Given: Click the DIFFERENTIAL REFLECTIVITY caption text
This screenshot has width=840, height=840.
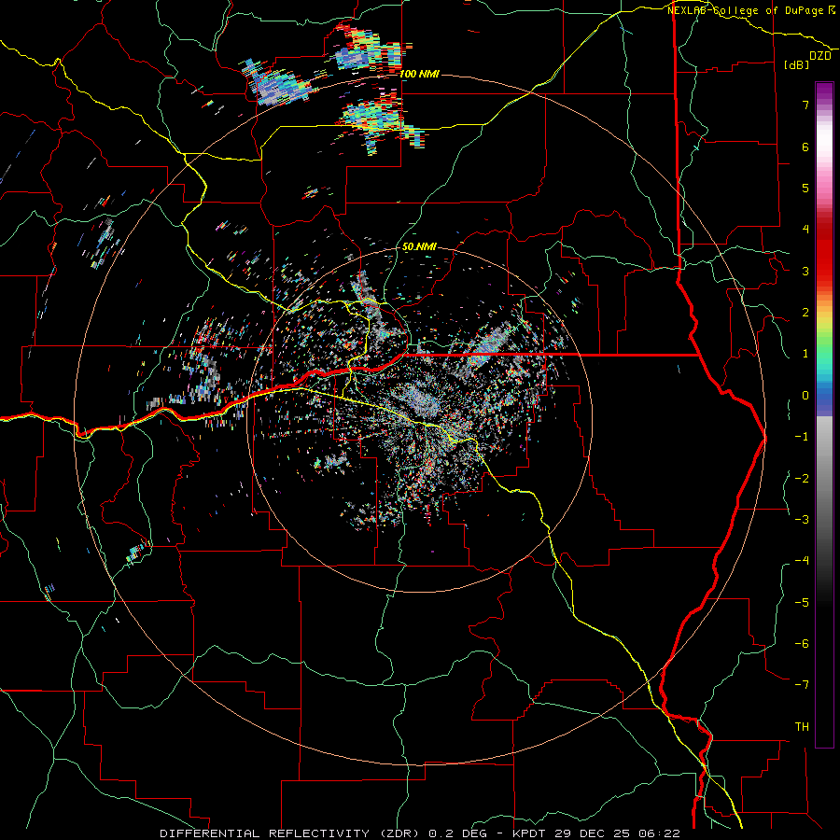Looking at the screenshot, I should coord(265,833).
